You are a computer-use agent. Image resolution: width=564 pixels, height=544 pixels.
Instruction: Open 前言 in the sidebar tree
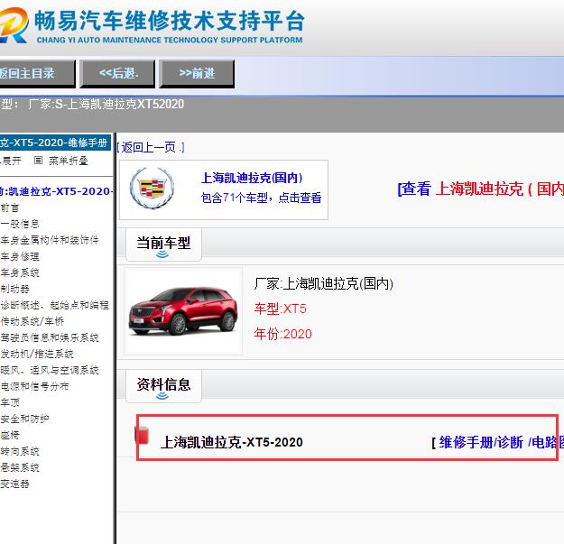point(10,207)
